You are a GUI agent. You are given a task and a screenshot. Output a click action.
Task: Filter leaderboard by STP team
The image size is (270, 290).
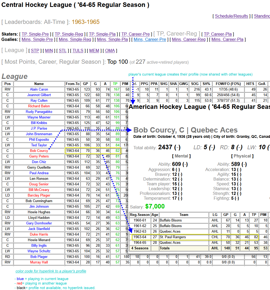click(35, 50)
